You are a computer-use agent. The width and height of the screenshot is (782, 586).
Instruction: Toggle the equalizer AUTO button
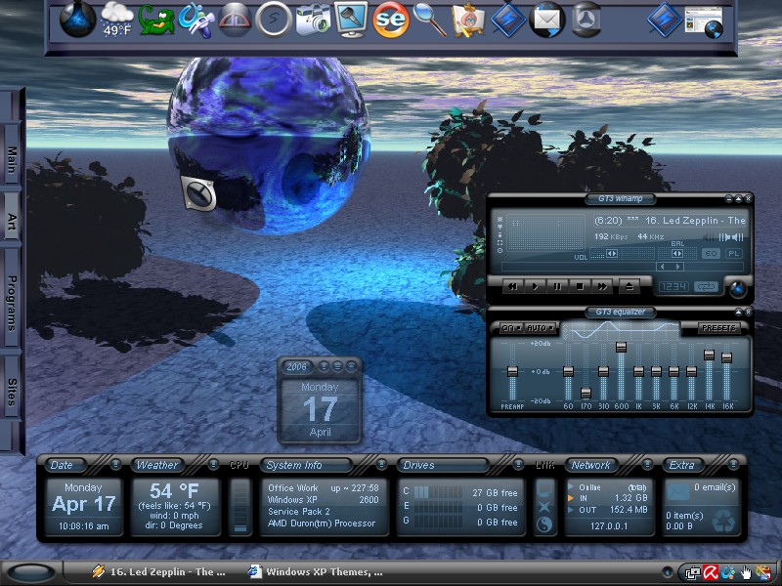(540, 328)
